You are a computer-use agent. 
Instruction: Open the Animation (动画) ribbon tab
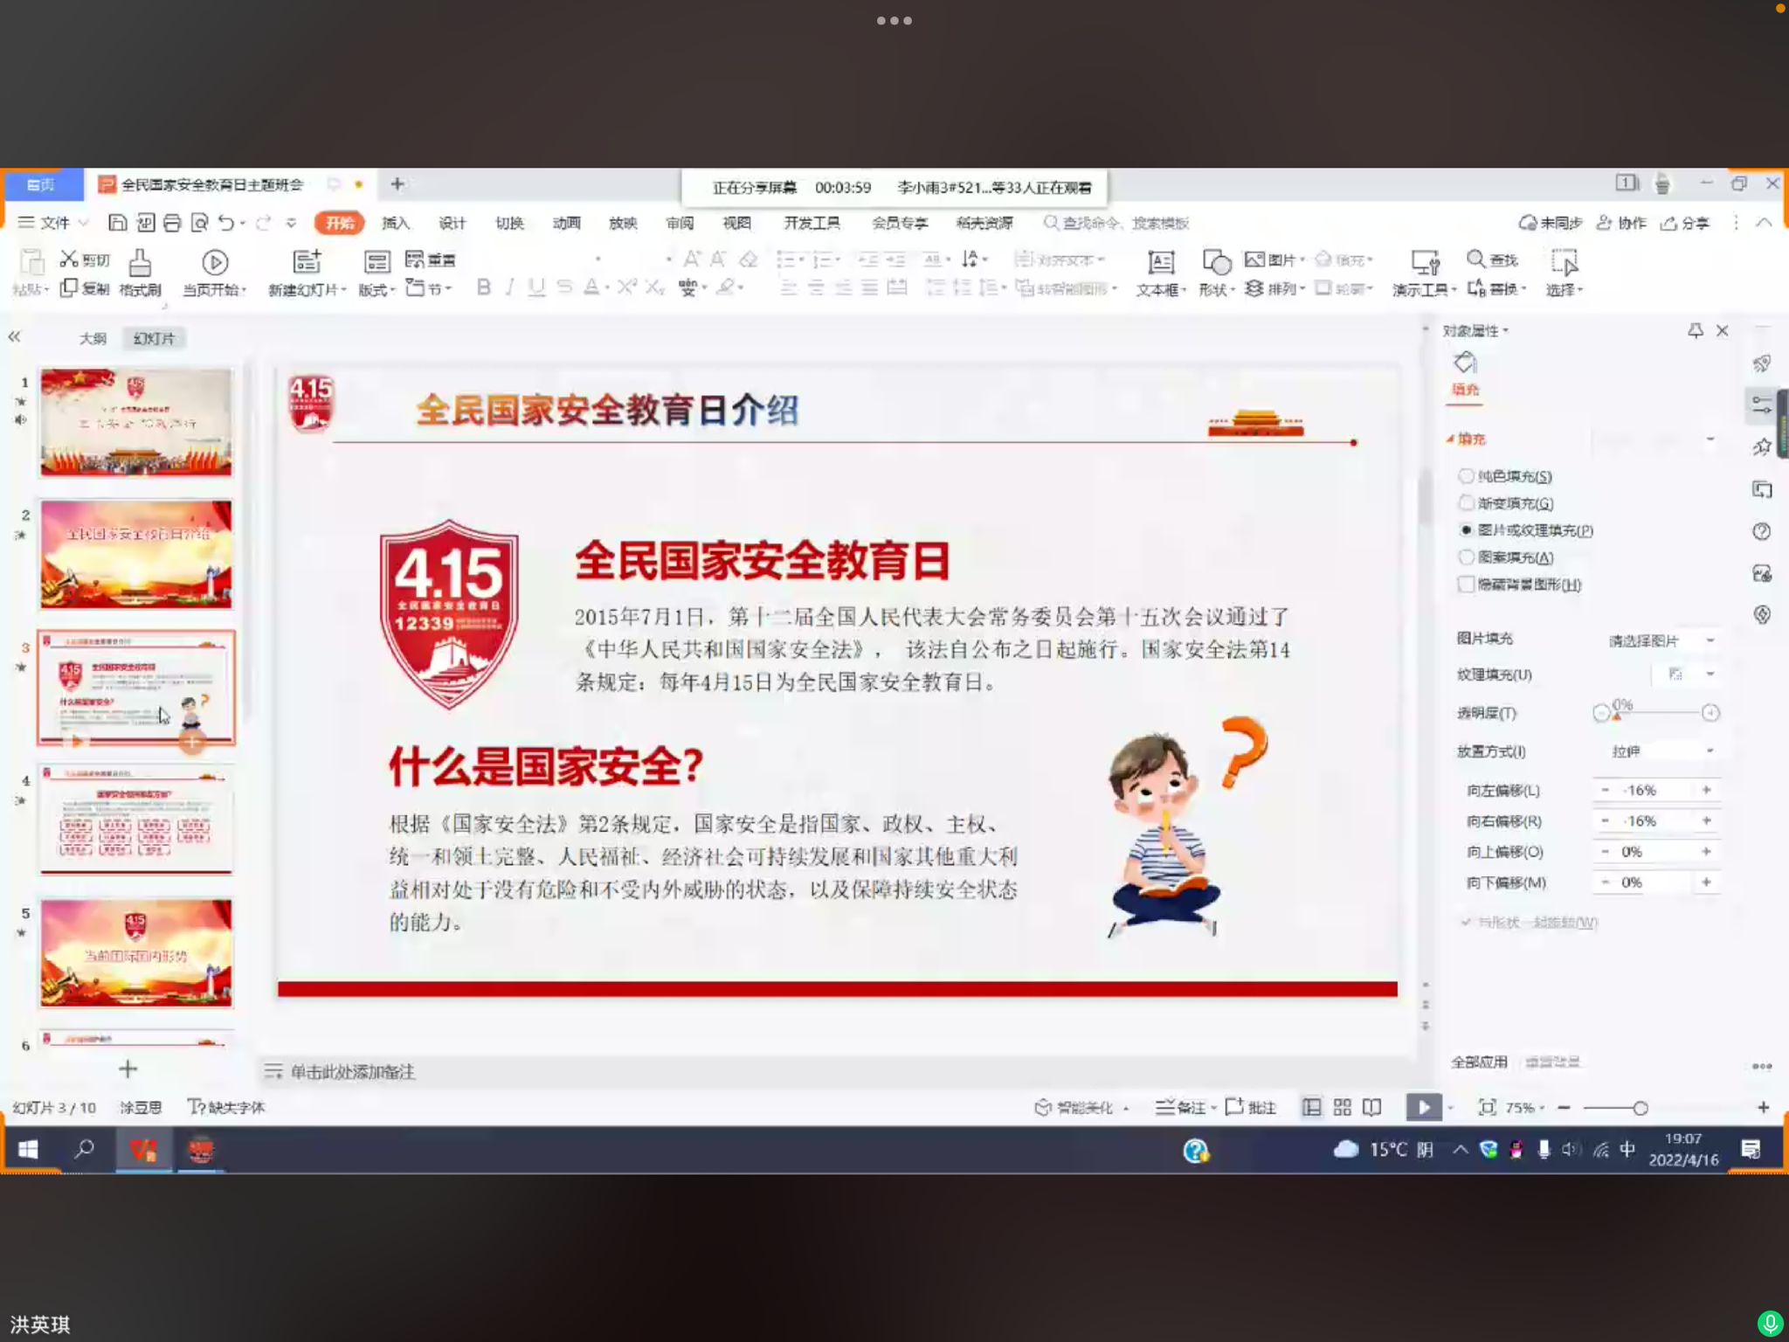pos(566,223)
